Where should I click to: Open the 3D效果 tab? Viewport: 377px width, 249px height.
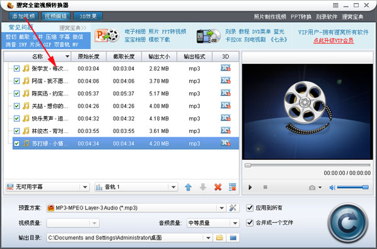click(88, 16)
